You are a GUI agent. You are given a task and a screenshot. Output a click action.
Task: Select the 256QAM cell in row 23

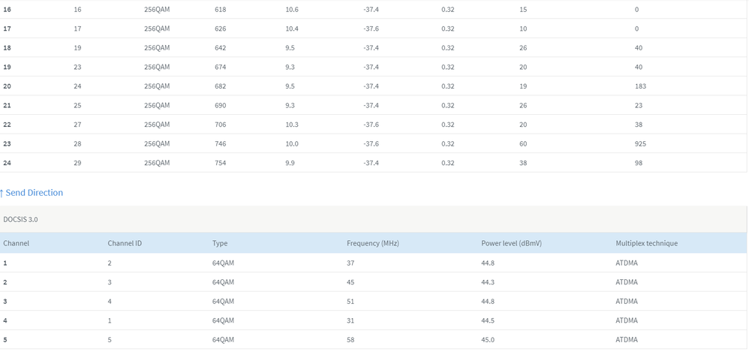click(156, 143)
